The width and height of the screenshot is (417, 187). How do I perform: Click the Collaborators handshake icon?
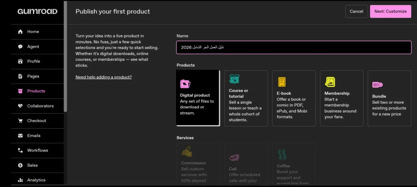(20, 106)
